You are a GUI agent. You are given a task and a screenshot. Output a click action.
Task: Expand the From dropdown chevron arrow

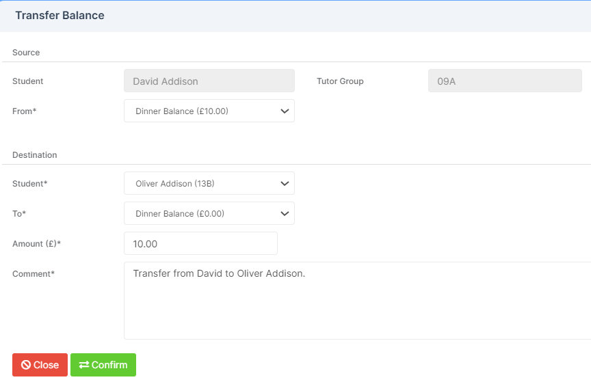click(285, 111)
